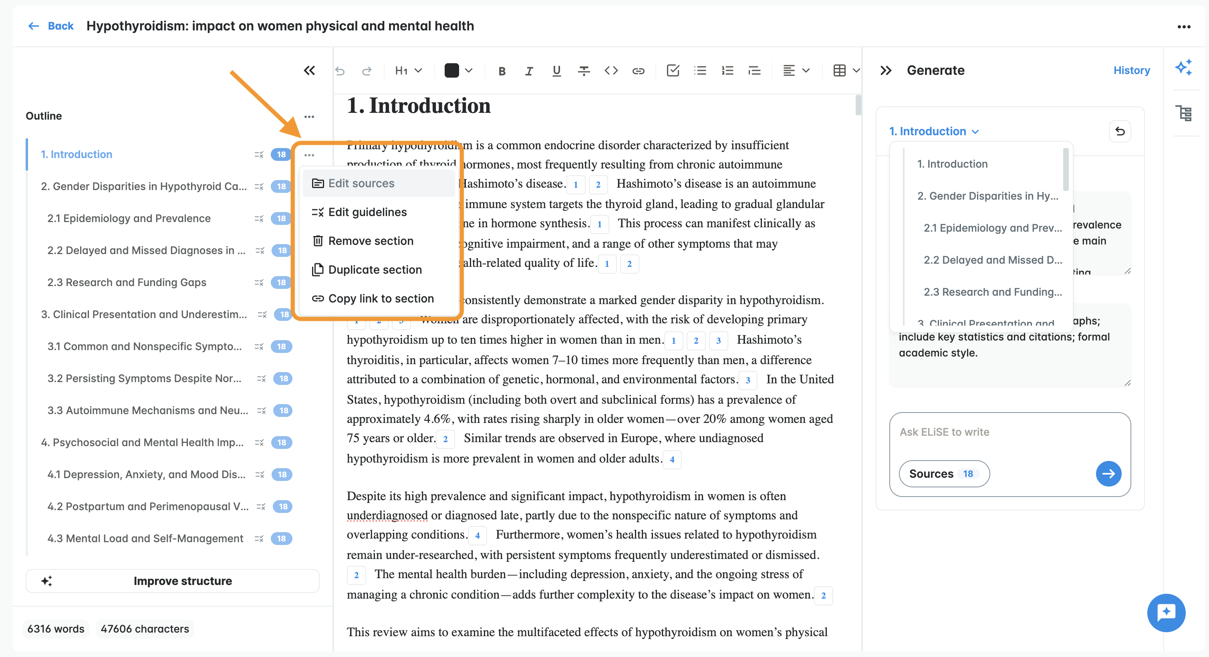Open the H1 heading style dropdown
Viewport: 1209px width, 657px height.
click(x=408, y=71)
